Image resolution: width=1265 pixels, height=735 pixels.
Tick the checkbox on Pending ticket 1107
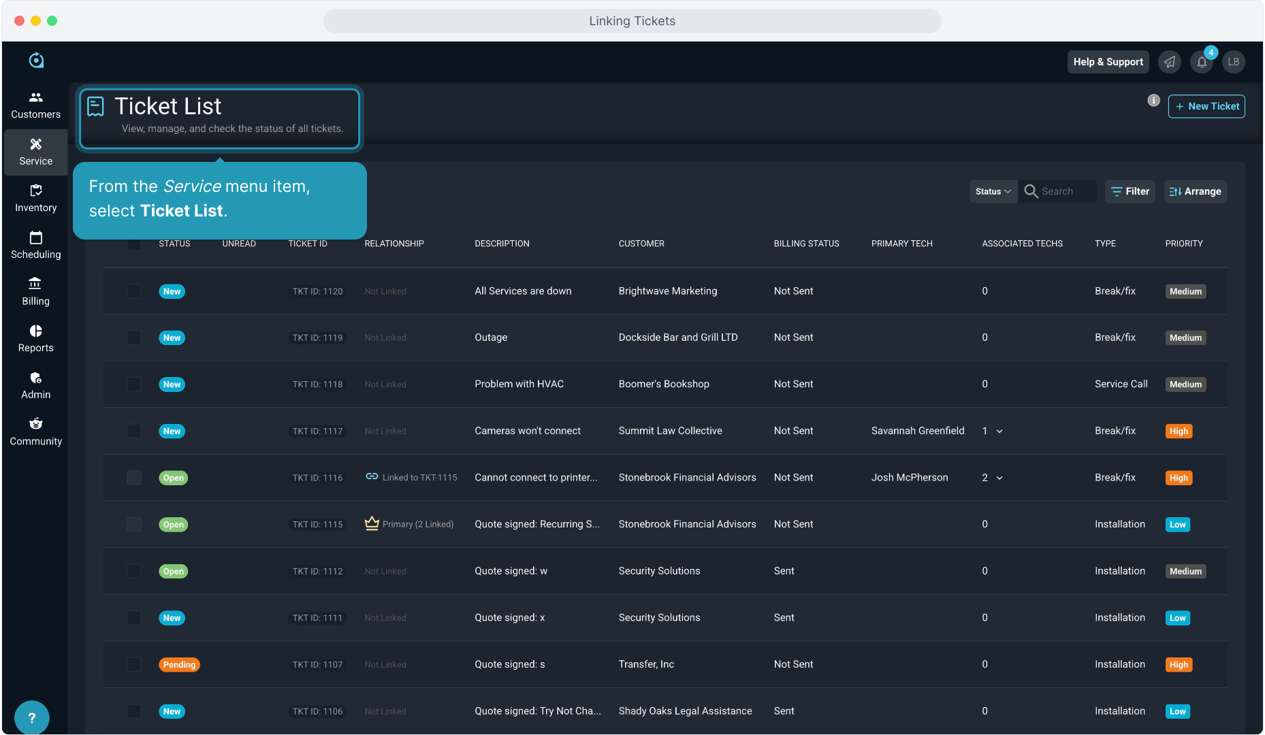pyautogui.click(x=134, y=664)
